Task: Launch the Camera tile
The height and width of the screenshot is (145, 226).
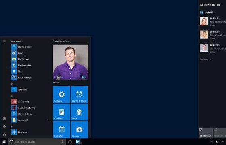Action: tap(79, 129)
